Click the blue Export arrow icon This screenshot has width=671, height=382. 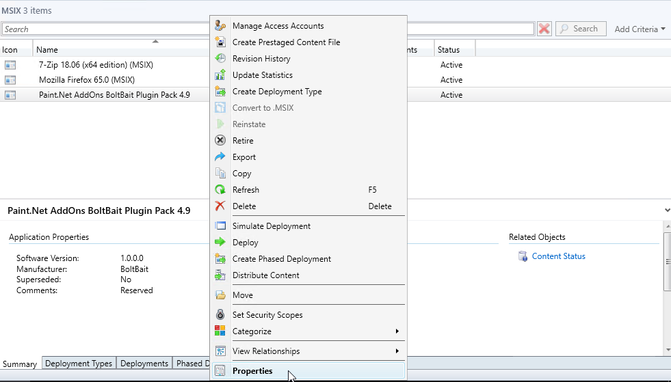click(x=220, y=157)
